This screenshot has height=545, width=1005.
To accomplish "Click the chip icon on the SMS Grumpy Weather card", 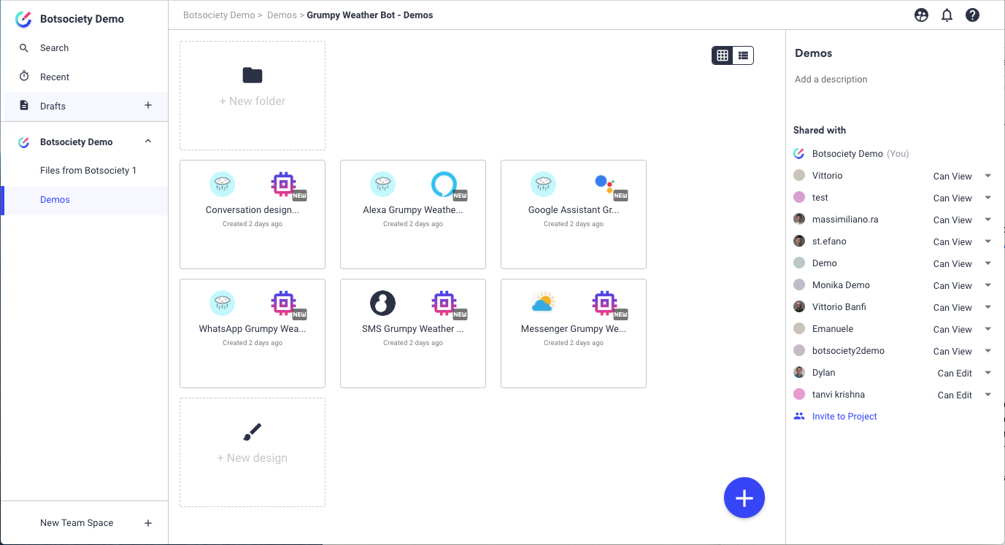I will (x=444, y=303).
